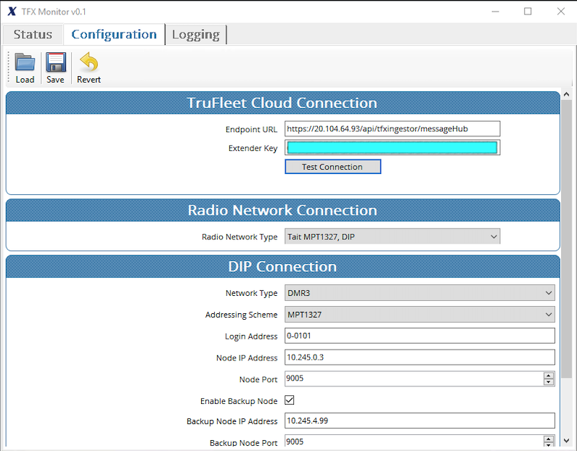Click the Enable Backup Node label

click(239, 401)
